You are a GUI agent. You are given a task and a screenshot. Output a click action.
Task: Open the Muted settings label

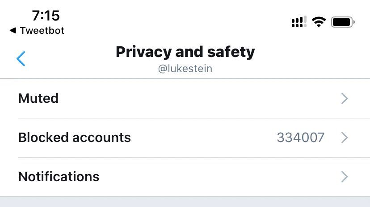pyautogui.click(x=38, y=98)
